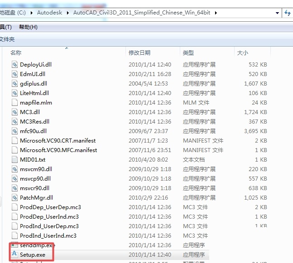Open the address bar history dropdown arrow

tap(277, 13)
